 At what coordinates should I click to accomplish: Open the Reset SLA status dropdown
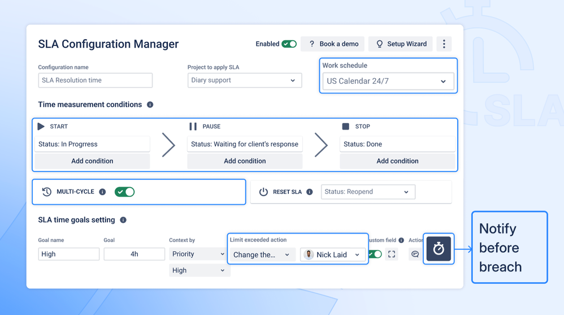368,192
